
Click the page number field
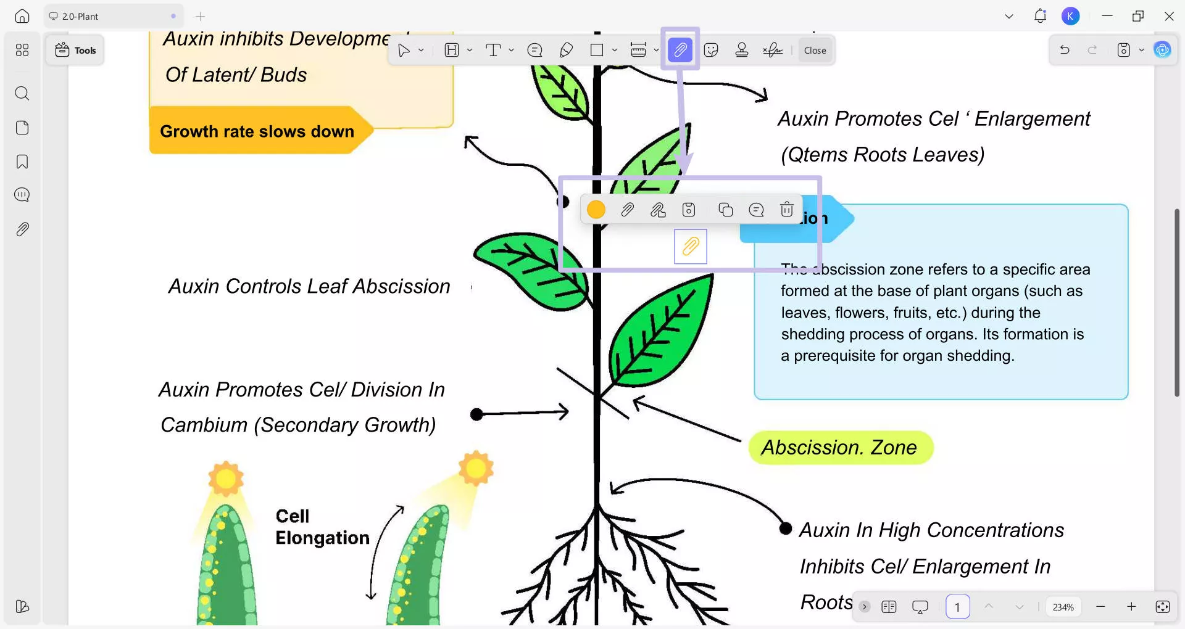point(958,607)
